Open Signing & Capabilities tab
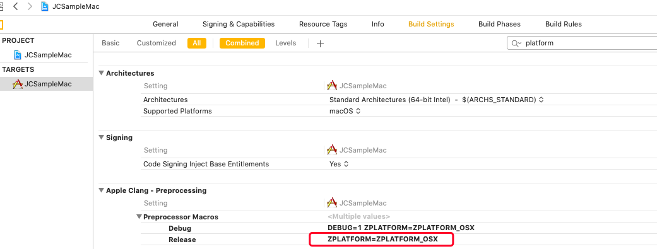The height and width of the screenshot is (249, 657). (239, 25)
